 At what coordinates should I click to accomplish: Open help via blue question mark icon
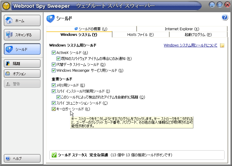[225, 17]
